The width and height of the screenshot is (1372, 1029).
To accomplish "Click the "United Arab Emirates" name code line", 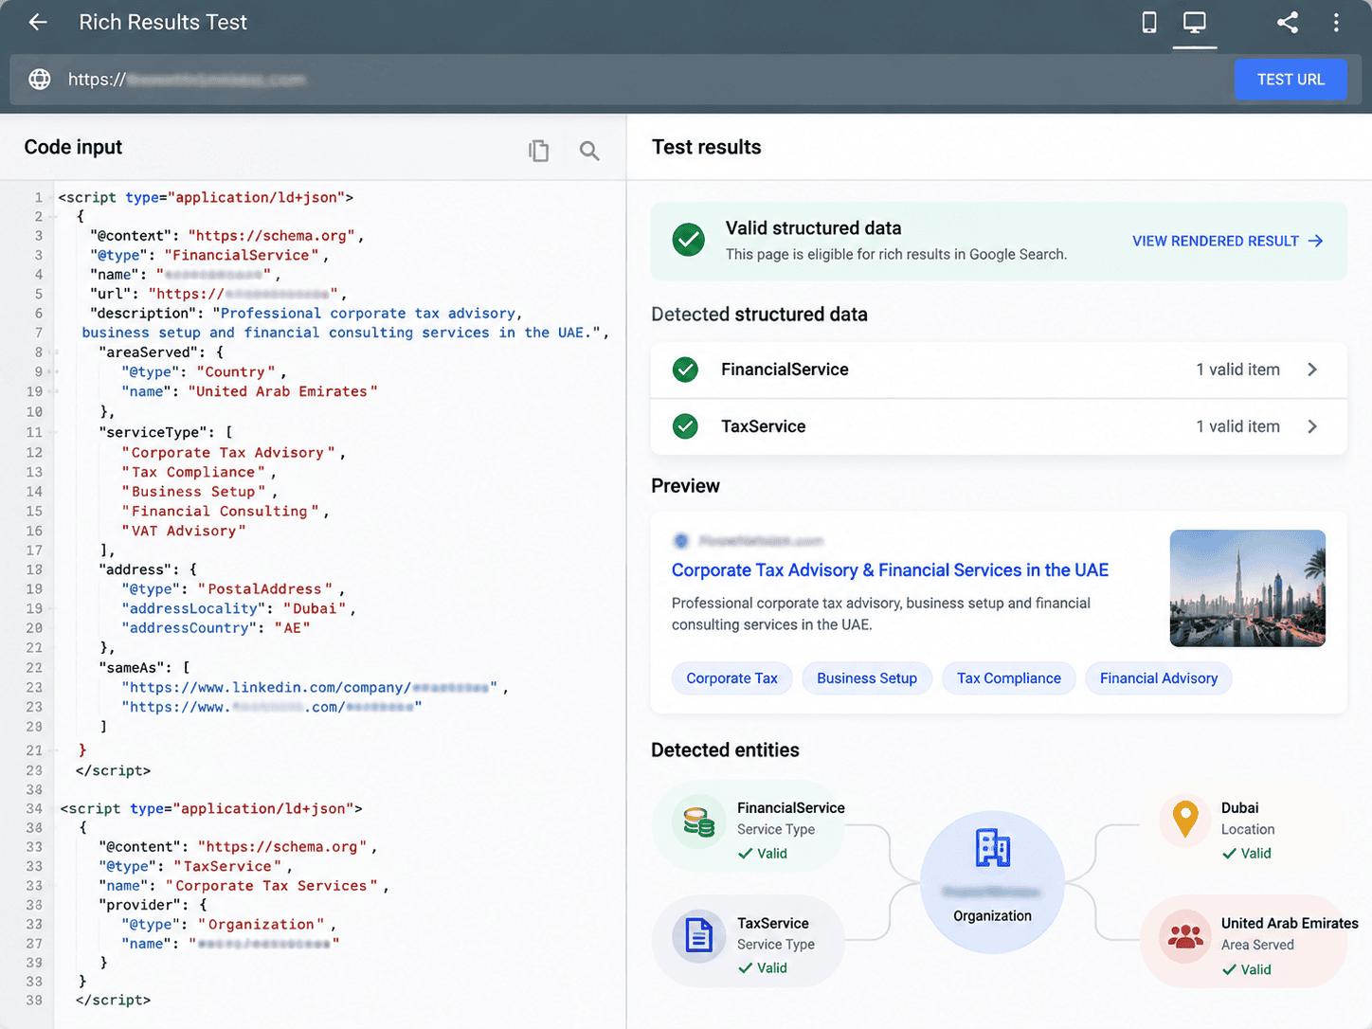I will pyautogui.click(x=249, y=391).
